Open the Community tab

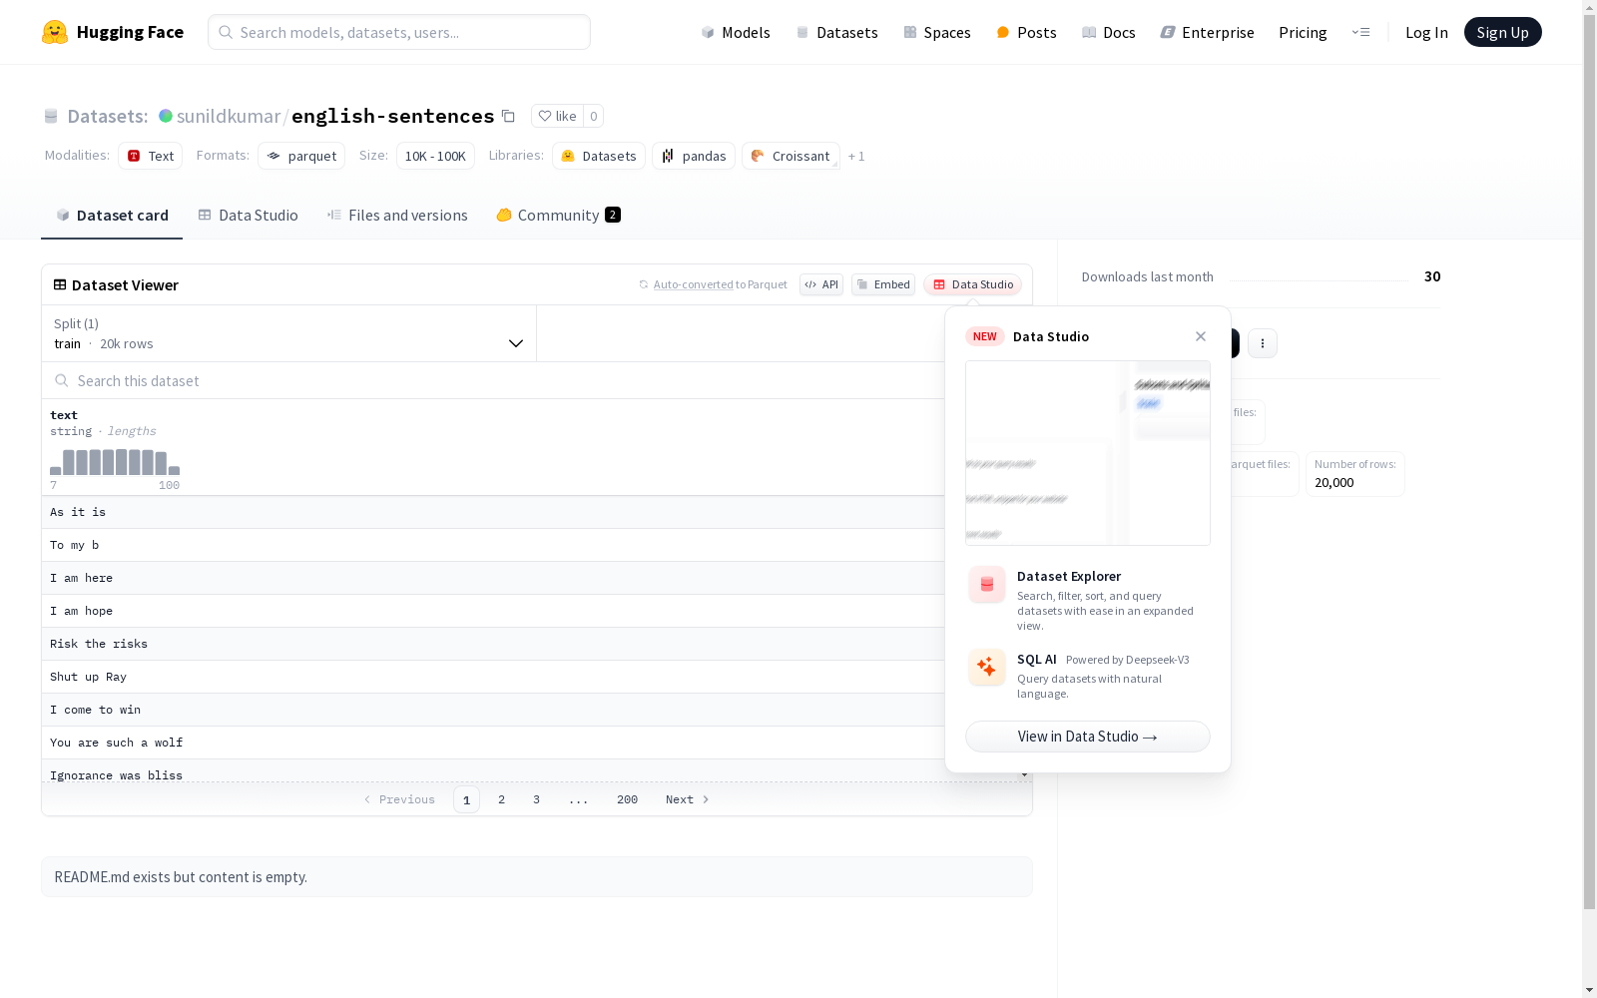click(559, 216)
